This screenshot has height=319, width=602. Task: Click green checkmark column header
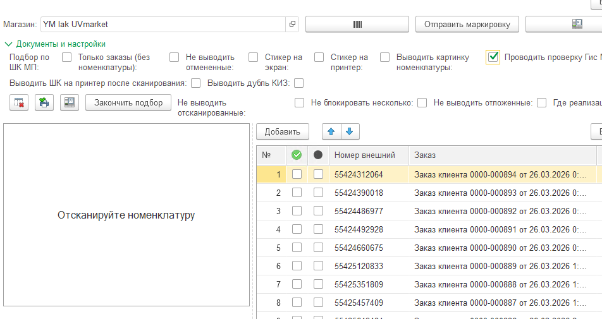coord(297,155)
